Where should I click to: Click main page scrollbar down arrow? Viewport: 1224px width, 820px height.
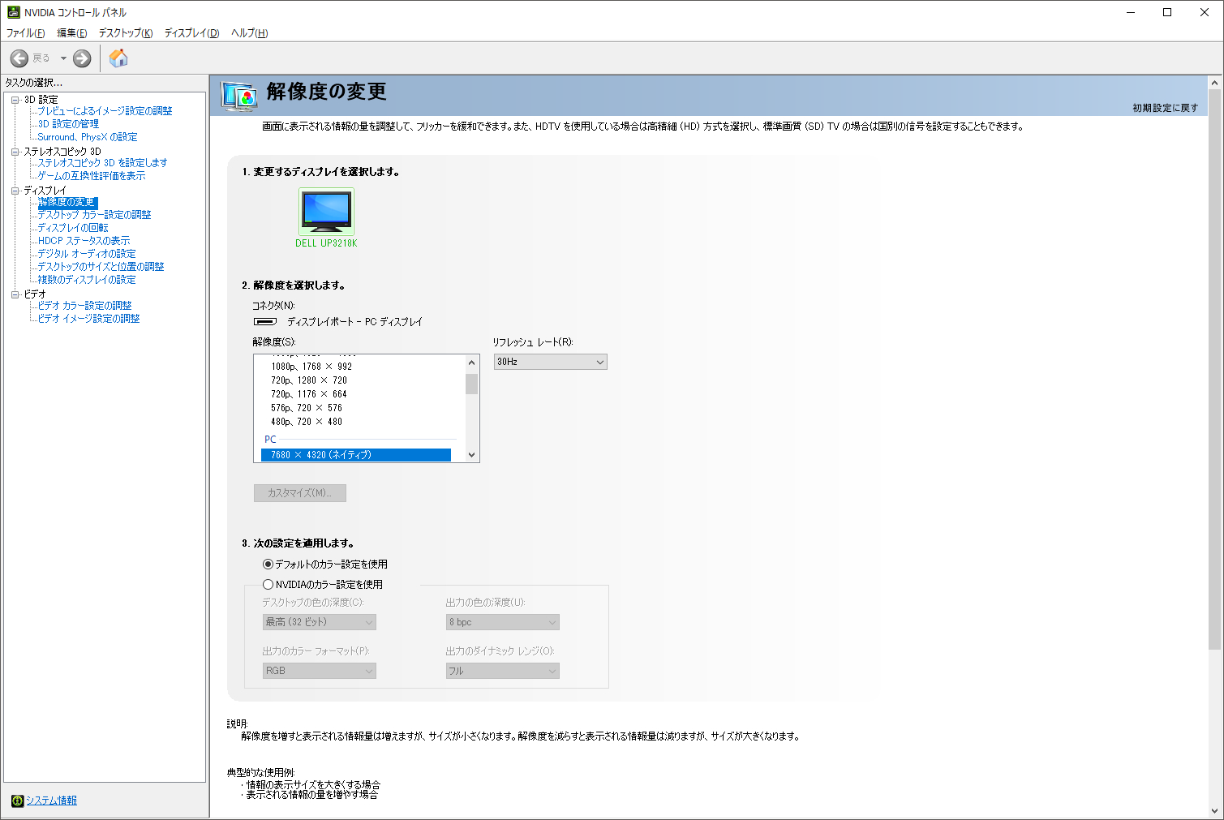tap(1214, 811)
